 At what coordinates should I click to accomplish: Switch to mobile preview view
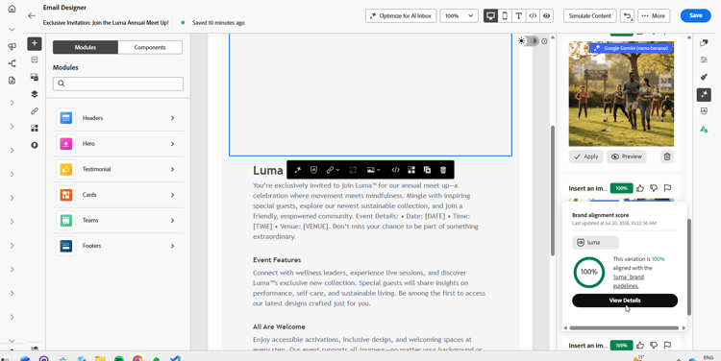(505, 15)
